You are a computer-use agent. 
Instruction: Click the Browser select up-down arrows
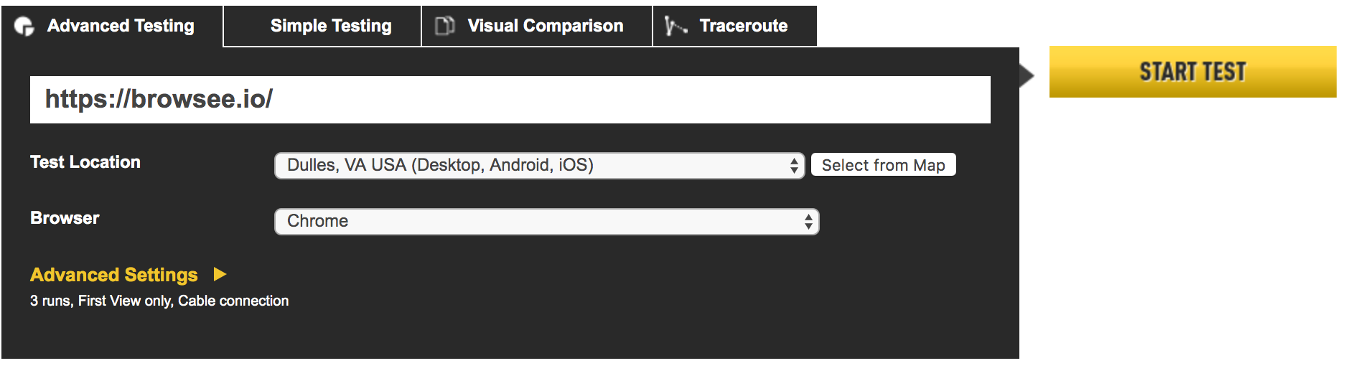[808, 222]
